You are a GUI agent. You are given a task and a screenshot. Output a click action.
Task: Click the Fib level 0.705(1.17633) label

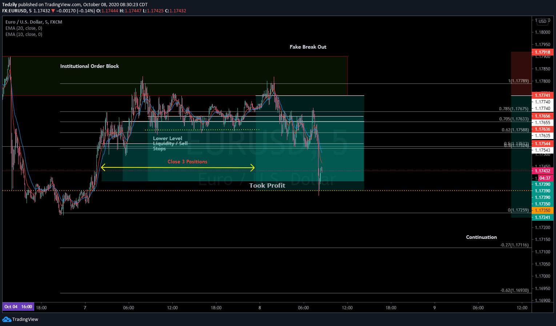pyautogui.click(x=514, y=119)
